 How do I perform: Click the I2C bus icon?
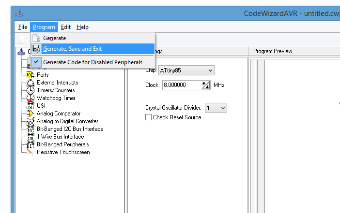pyautogui.click(x=31, y=129)
